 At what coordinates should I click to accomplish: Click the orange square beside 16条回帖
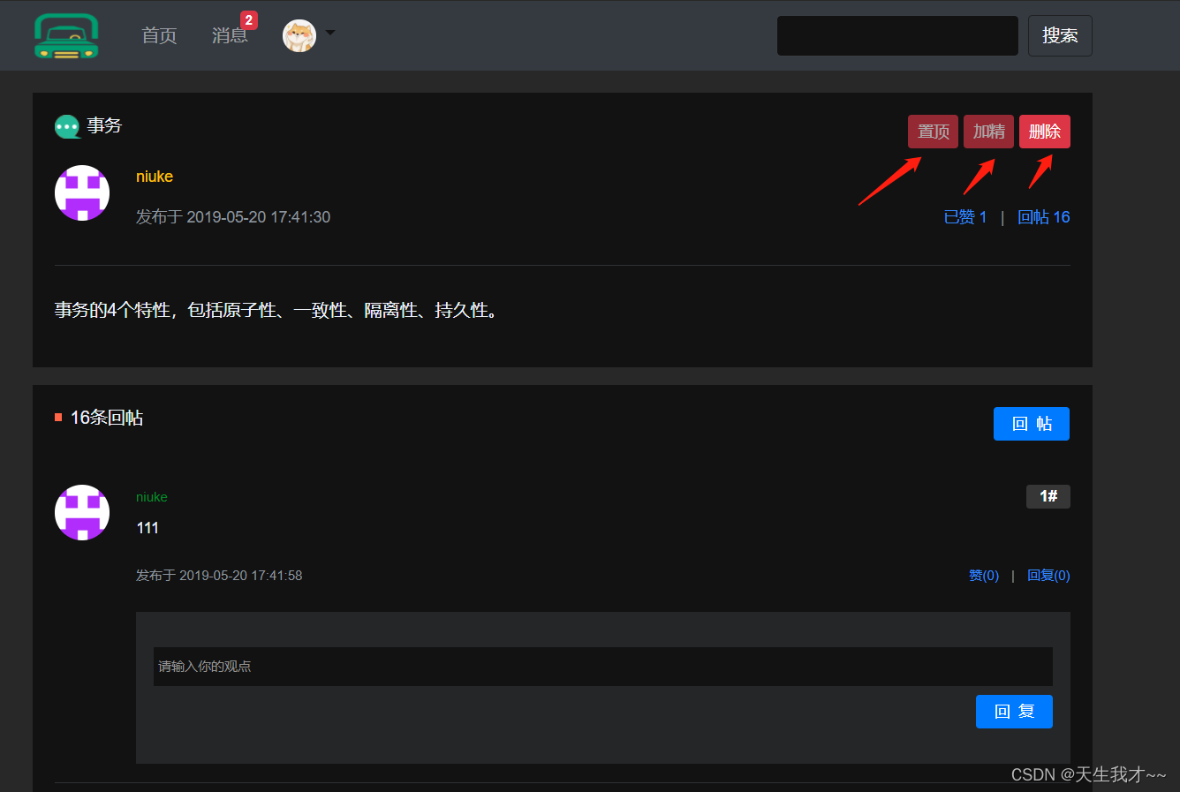click(x=58, y=418)
